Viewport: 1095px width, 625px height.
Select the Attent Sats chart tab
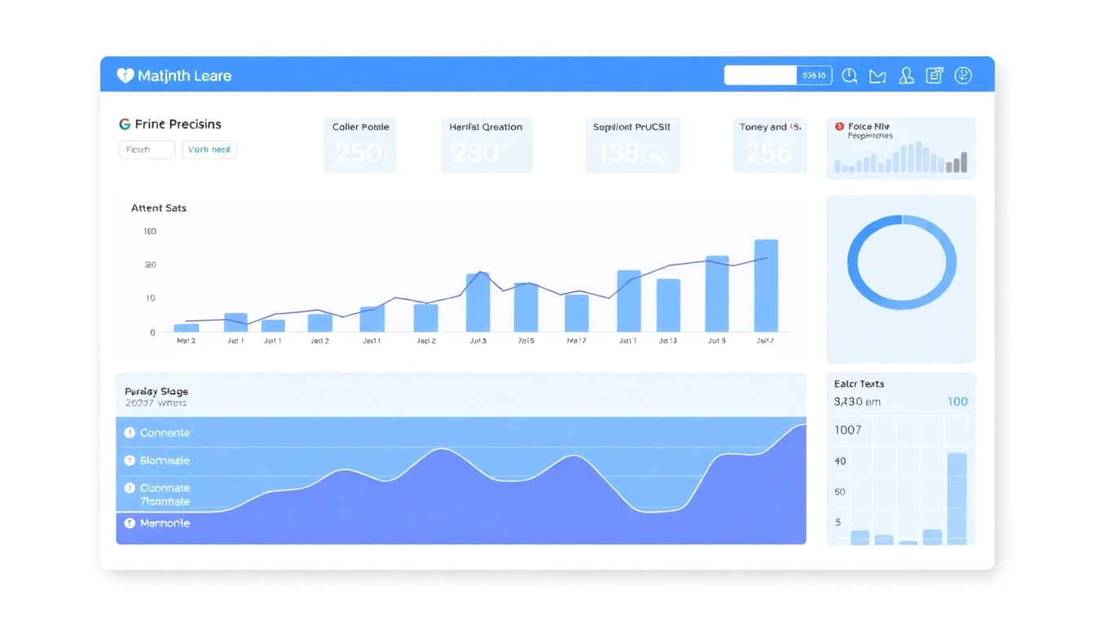coord(158,208)
